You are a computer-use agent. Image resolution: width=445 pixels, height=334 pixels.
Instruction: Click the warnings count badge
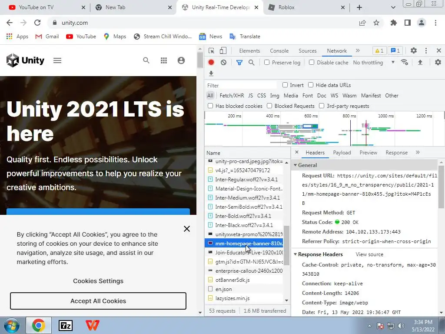click(379, 51)
